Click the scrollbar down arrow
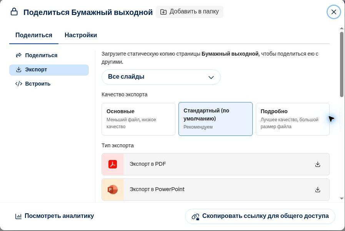345x231 pixels. (x=342, y=198)
